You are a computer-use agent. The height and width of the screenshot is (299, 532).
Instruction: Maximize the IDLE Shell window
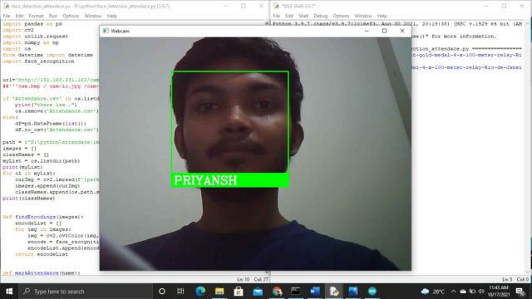coord(504,6)
